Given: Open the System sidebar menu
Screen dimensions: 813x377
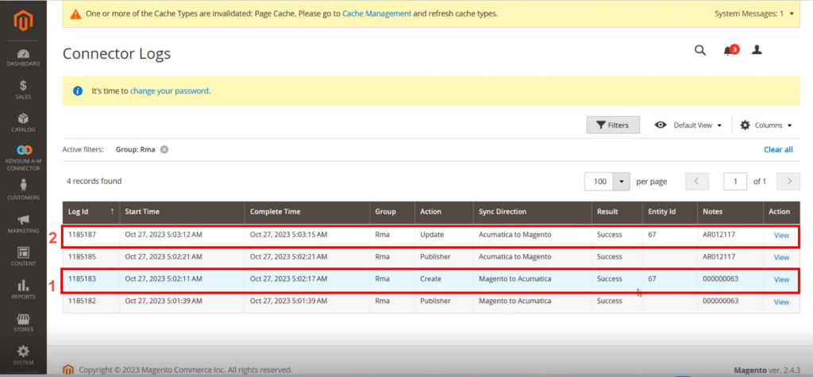Looking at the screenshot, I should coord(23,356).
